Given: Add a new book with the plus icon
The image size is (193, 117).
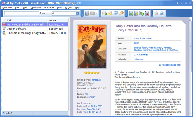Looking at the screenshot, I should (131, 13).
